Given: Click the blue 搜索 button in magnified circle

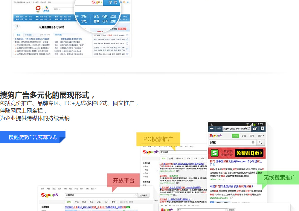Looking at the screenshot, I should 112,2.
